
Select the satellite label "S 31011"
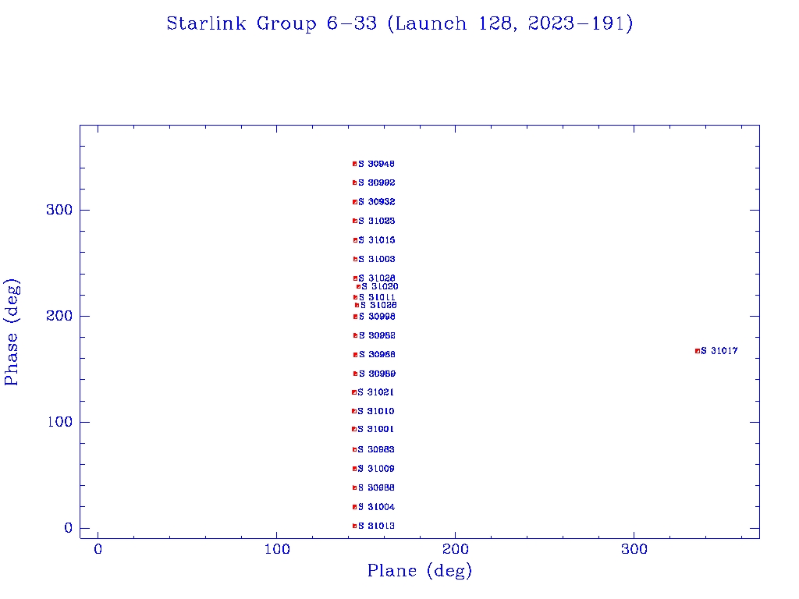(377, 297)
